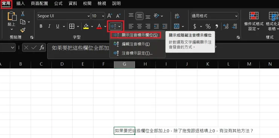The image size is (279, 138).
Task: Toggle Italic formatting
Action: click(x=49, y=26)
